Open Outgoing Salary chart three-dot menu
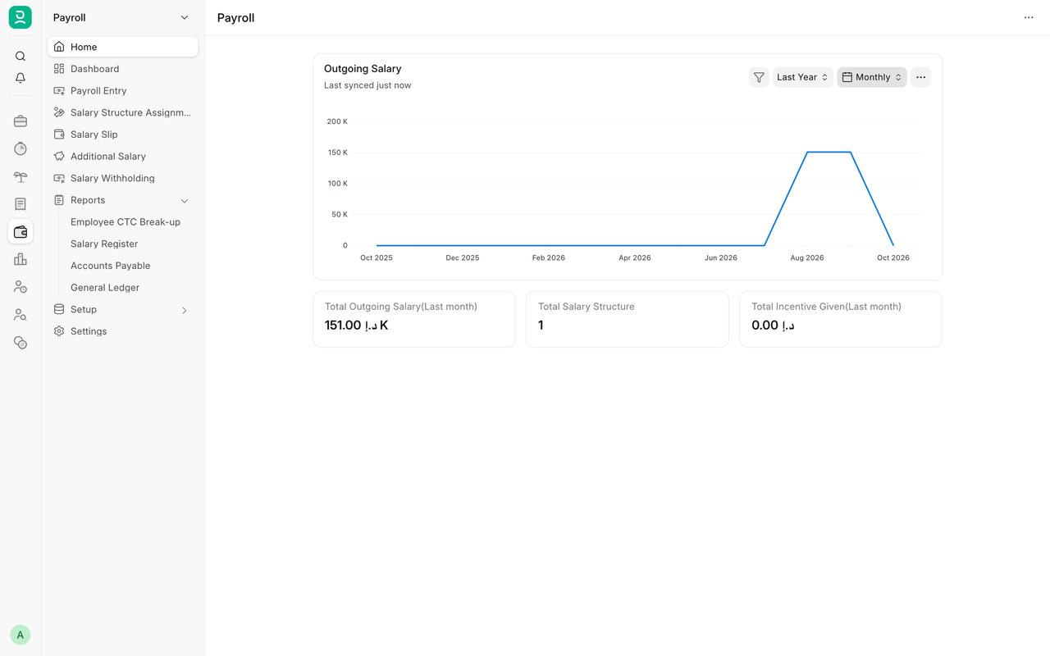The image size is (1050, 656). click(x=920, y=77)
